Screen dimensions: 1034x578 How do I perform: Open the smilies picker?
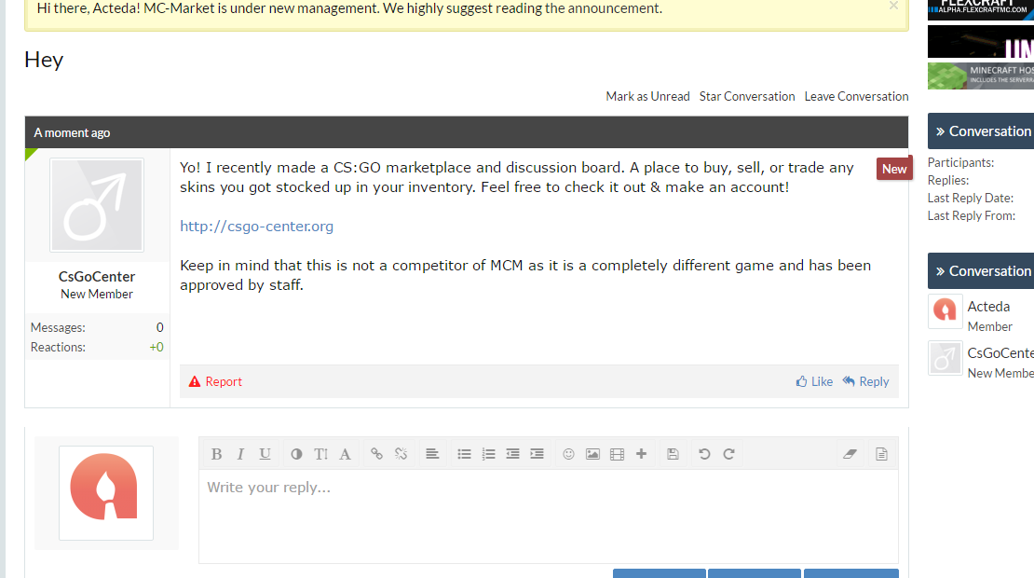(568, 454)
